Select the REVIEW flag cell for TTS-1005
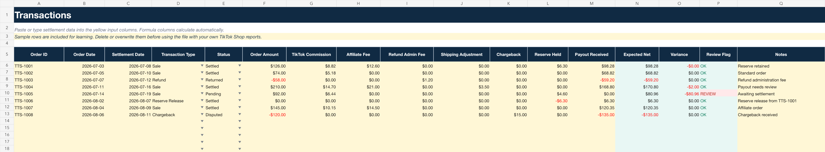Image resolution: width=825 pixels, height=152 pixels. click(718, 94)
